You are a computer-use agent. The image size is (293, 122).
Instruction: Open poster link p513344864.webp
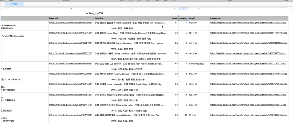pos(248,105)
